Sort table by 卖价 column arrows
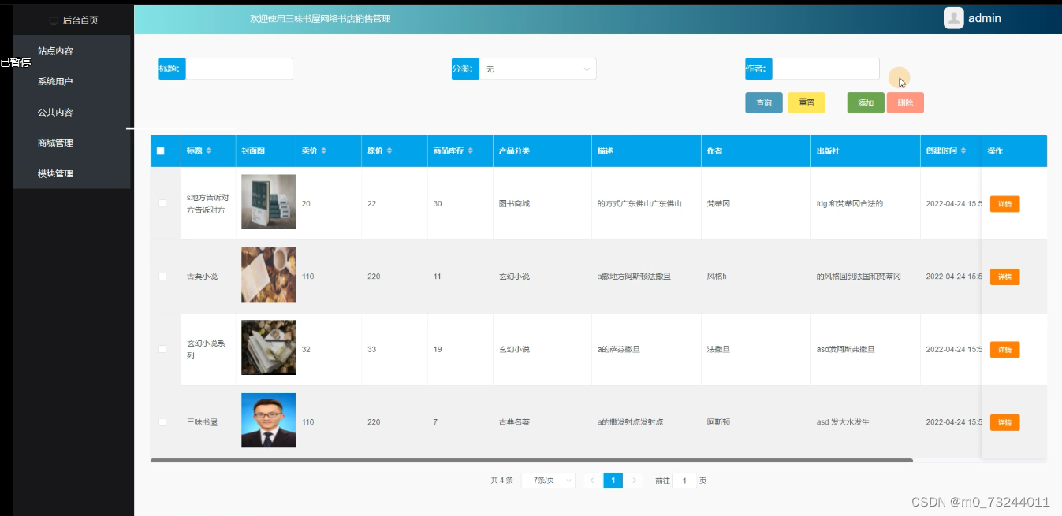Image resolution: width=1062 pixels, height=516 pixels. (323, 150)
